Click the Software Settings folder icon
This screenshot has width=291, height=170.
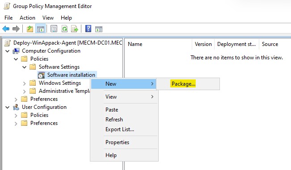pos(33,67)
